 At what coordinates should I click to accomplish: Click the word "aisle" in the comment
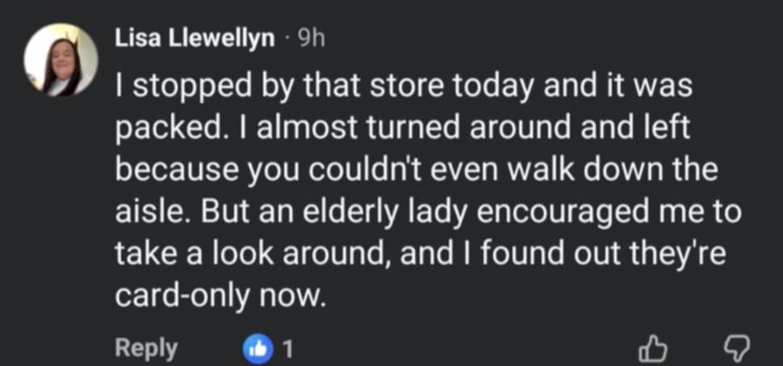(x=149, y=212)
